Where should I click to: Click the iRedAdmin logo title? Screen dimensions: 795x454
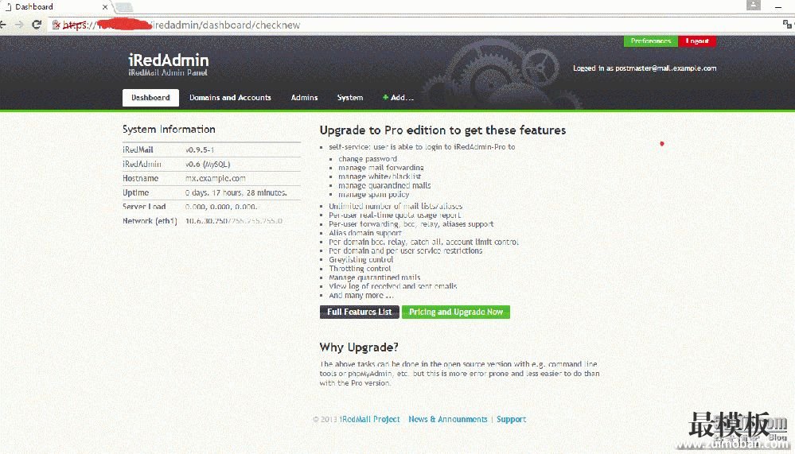(169, 60)
